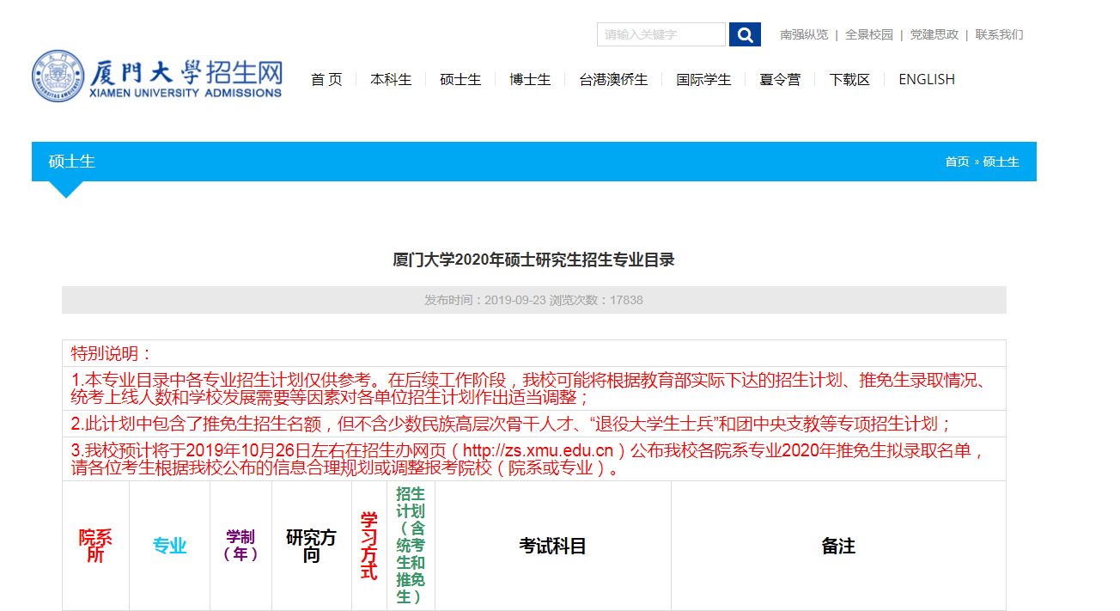This screenshot has width=1120, height=611.
Task: Open the 台港澳侨生 menu item
Action: click(x=613, y=80)
